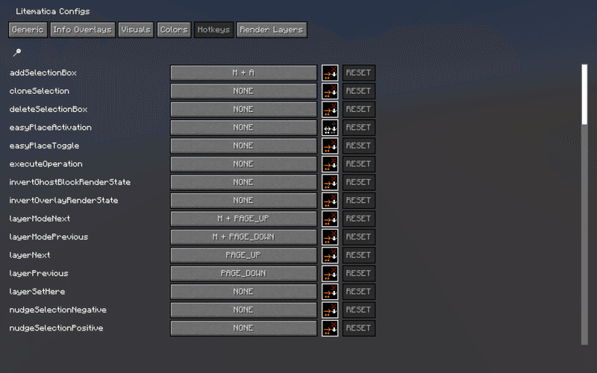Reset the invertOverlayRenderState hotkey

pos(359,201)
